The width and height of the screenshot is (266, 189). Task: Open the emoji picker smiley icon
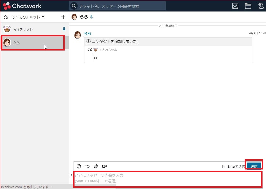tap(79, 166)
